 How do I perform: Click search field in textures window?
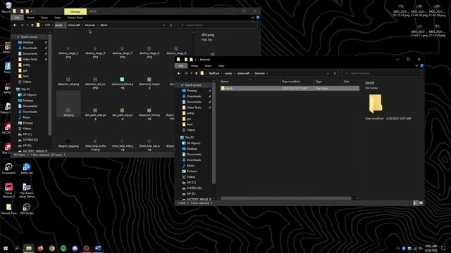tap(382, 73)
